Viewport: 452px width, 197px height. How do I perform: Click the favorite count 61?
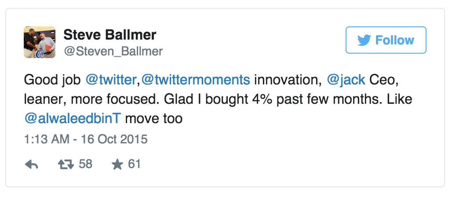coord(134,164)
